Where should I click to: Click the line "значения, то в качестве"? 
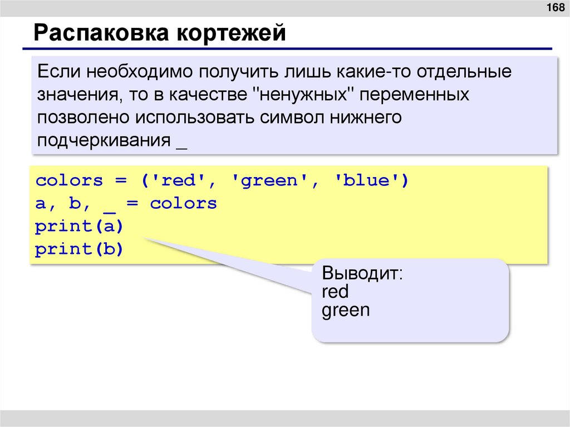[253, 95]
